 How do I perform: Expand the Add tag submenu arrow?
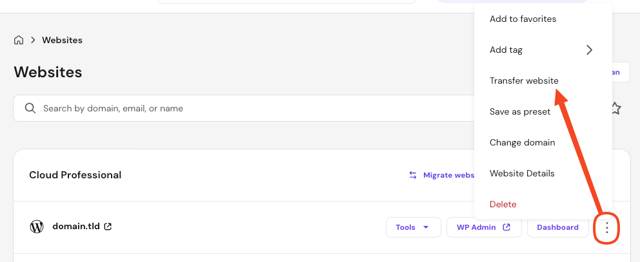[589, 50]
